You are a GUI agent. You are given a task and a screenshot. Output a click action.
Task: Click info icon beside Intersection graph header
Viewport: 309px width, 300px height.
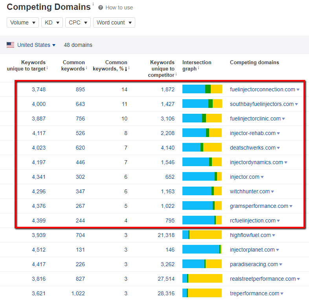point(199,68)
